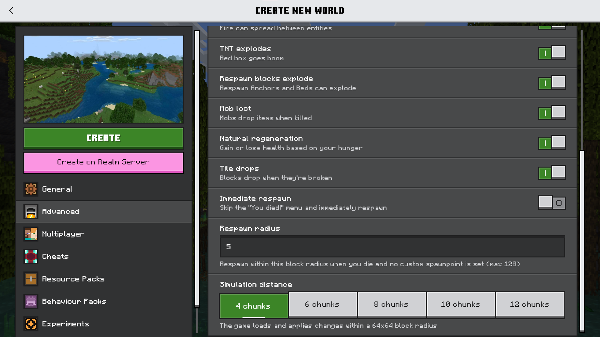Screen dimensions: 600x337
Task: Click the Advanced furnace icon
Action: [x=31, y=212]
